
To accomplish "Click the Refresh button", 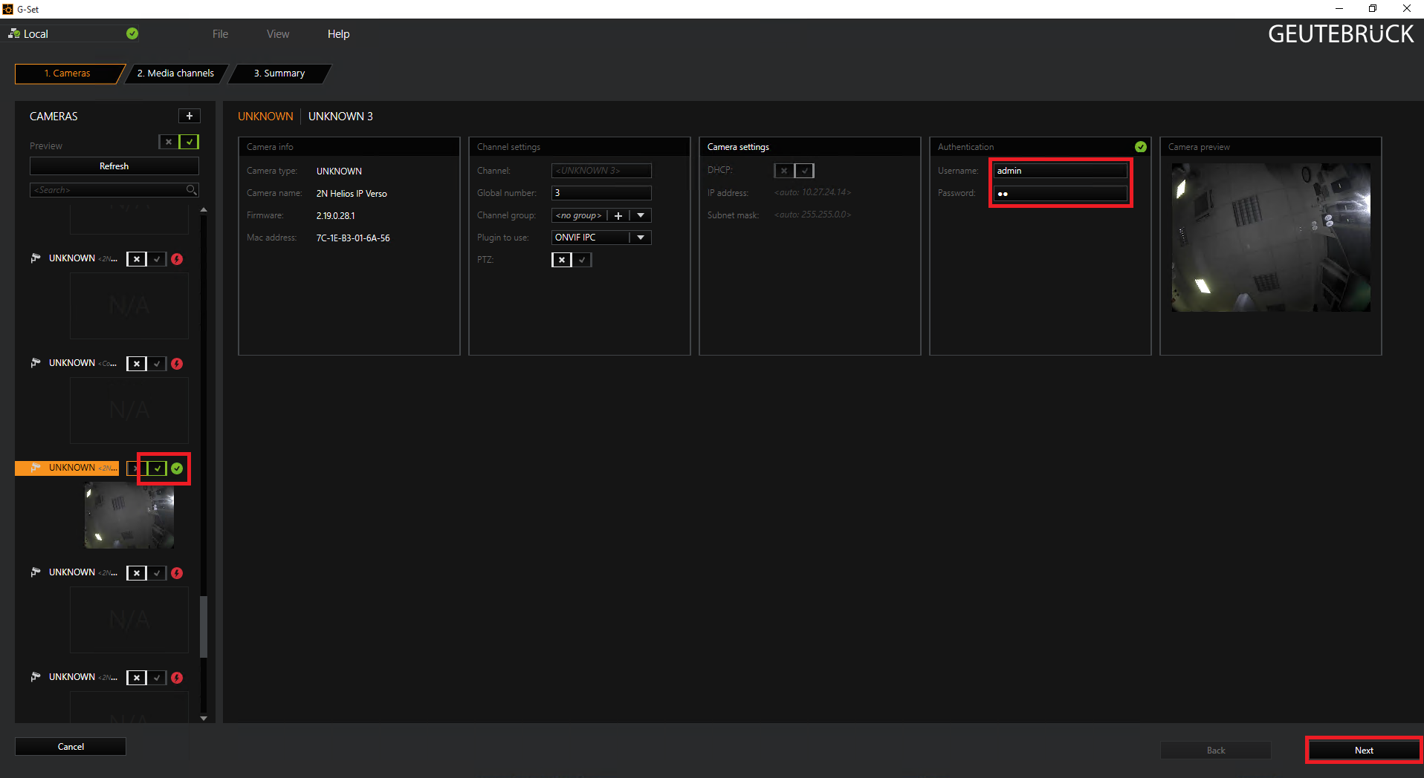I will 114,166.
